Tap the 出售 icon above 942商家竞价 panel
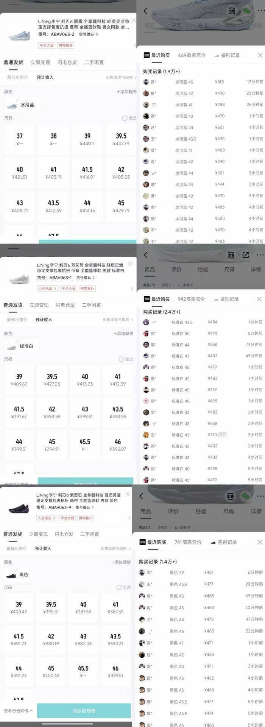Image resolution: width=265 pixels, height=727 pixels. [231, 255]
